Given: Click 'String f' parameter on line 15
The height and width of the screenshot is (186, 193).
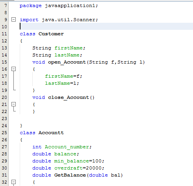Looking at the screenshot, I should click(x=102, y=62).
